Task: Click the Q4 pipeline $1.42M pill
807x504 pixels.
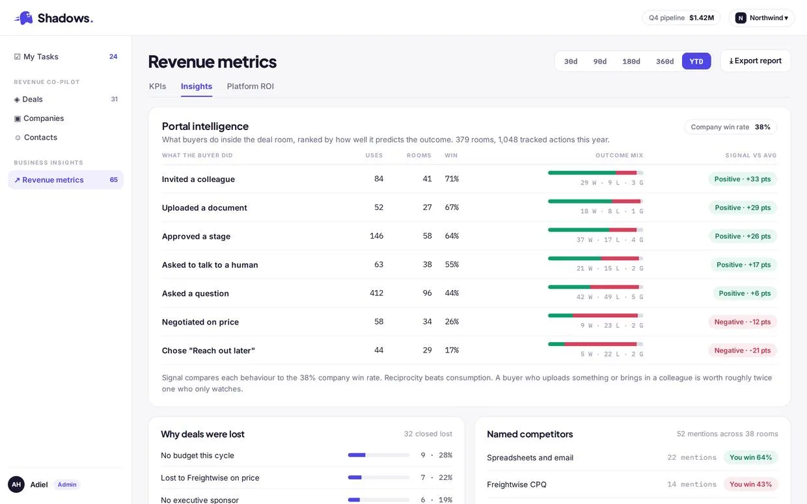Action: (681, 18)
